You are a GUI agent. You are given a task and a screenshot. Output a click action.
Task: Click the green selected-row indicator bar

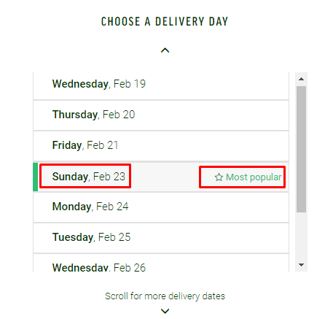coord(35,177)
